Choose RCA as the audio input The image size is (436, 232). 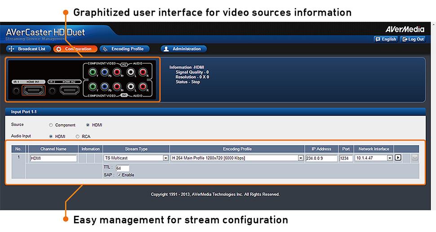click(78, 136)
